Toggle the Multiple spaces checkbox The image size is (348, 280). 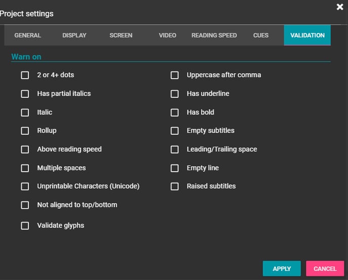point(25,168)
